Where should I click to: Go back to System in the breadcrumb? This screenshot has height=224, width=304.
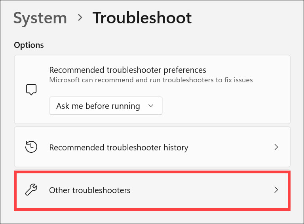coord(40,18)
